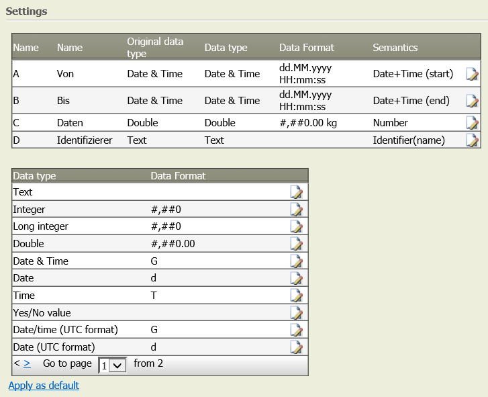Click the Date+Time (end) semantics
Screen dimensions: 488x397
[411, 101]
